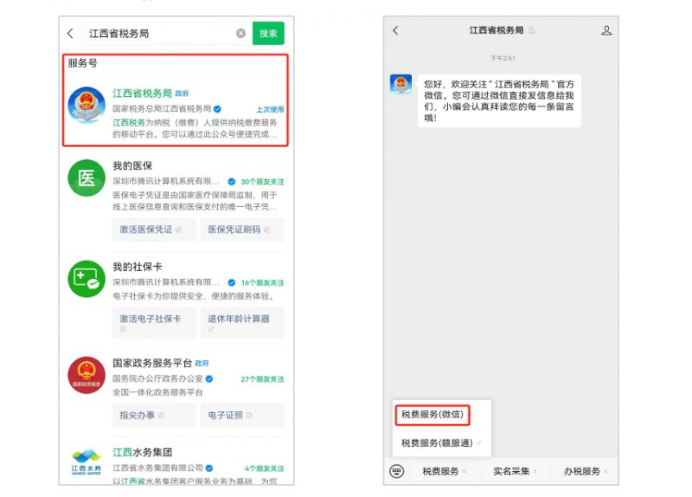Tap the 27个朋友关注 label on 国家政务服务平台
Screen dimensions: 692x497
(262, 379)
